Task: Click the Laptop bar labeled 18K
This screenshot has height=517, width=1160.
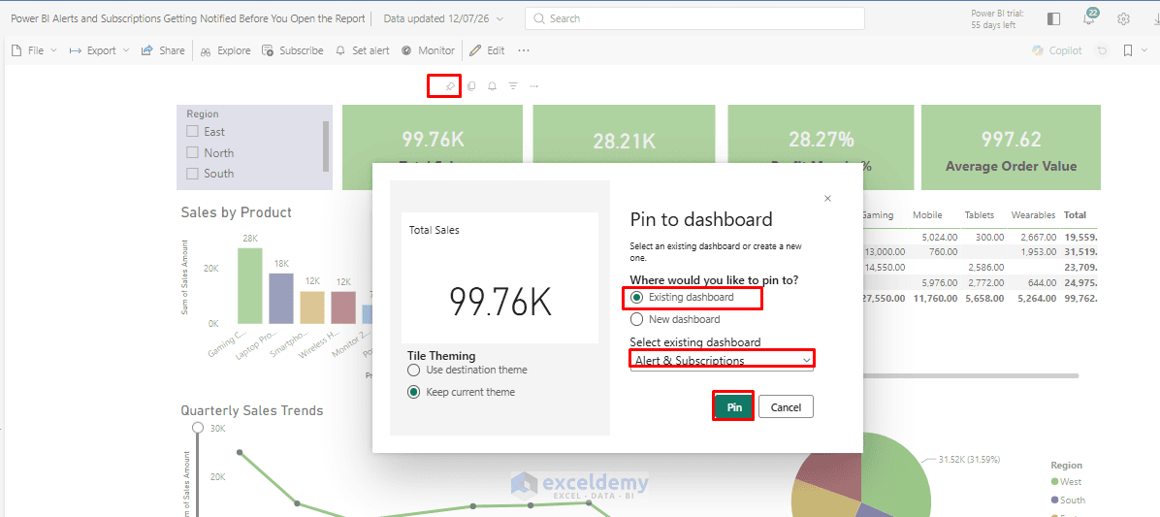Action: (x=281, y=298)
